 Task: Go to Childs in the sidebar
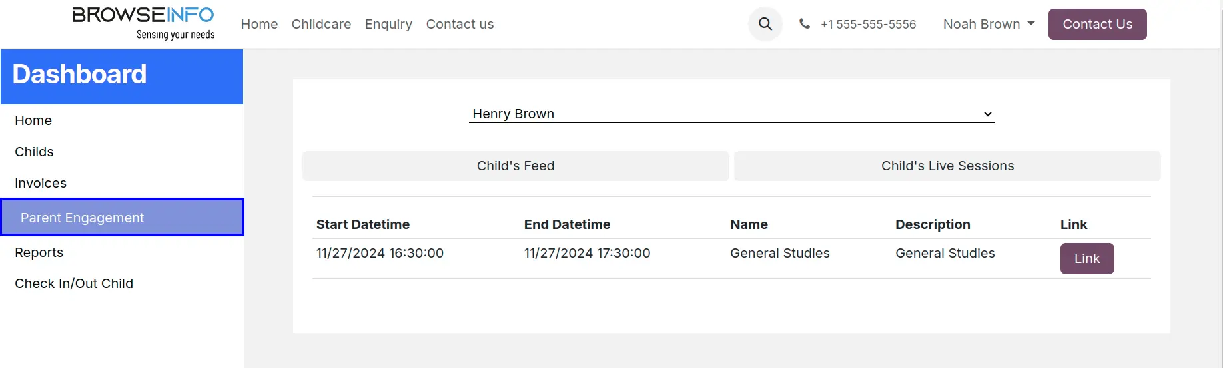(34, 152)
